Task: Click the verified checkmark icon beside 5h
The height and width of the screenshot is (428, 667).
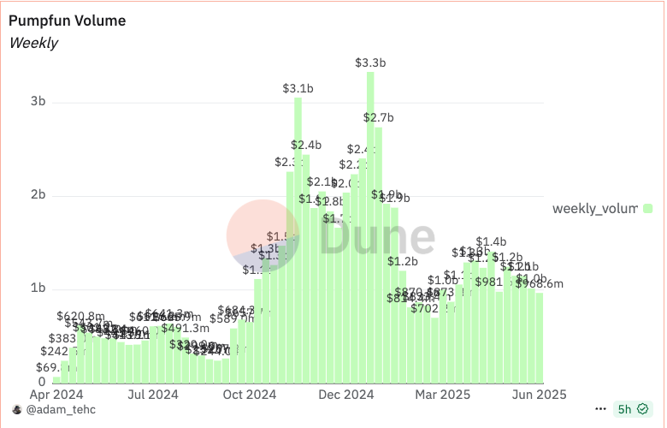Action: tap(643, 410)
